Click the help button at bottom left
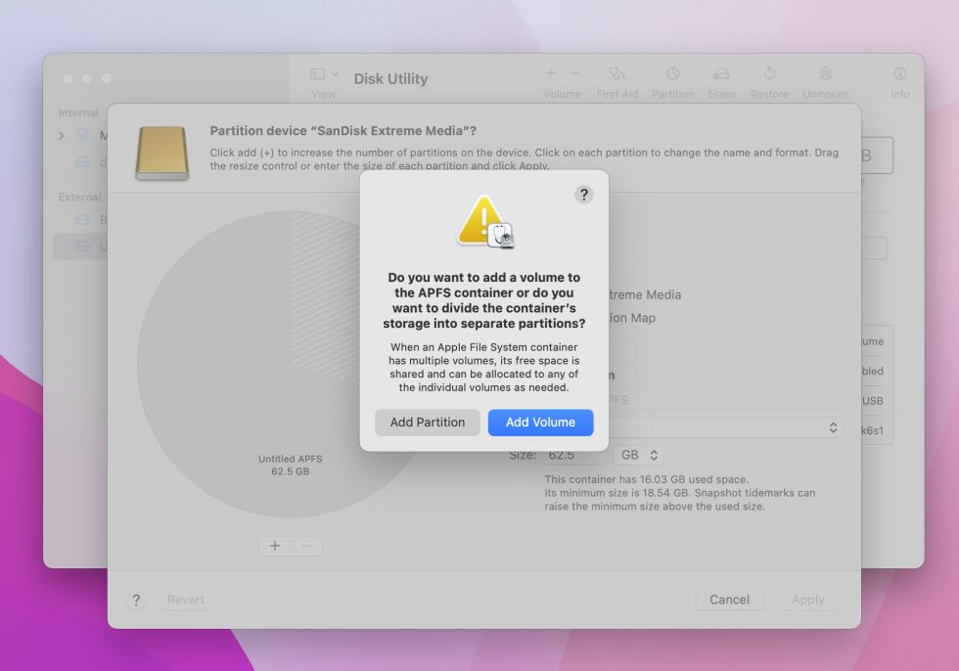This screenshot has width=959, height=671. [x=136, y=600]
